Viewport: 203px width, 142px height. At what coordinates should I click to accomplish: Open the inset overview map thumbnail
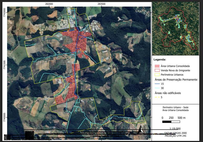[x=175, y=29]
